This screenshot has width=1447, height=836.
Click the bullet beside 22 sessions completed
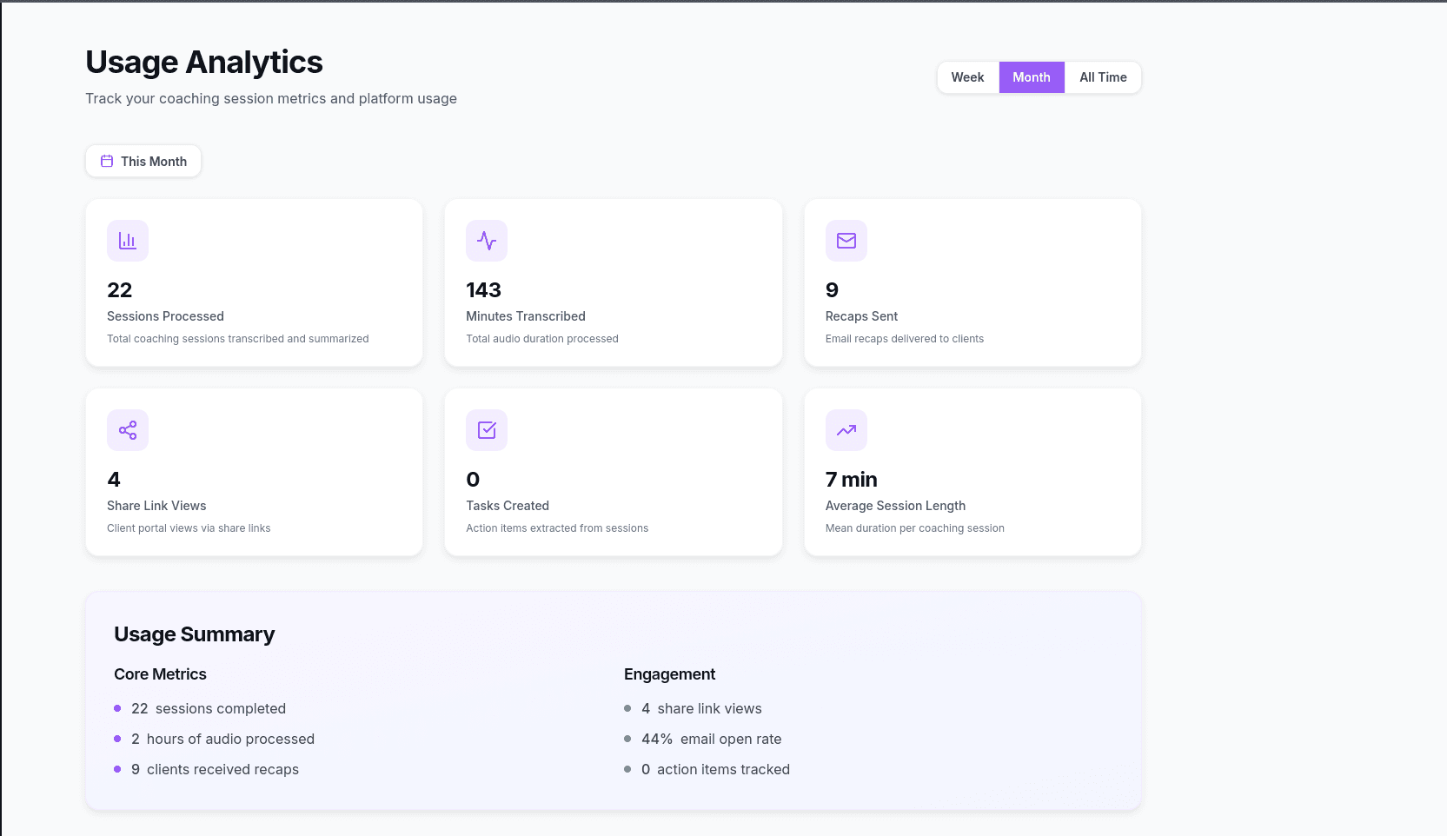pos(118,708)
